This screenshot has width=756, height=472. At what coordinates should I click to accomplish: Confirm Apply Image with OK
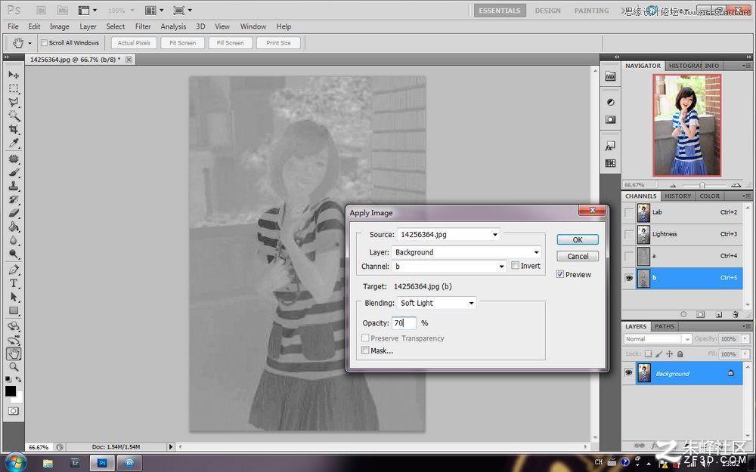(x=578, y=239)
